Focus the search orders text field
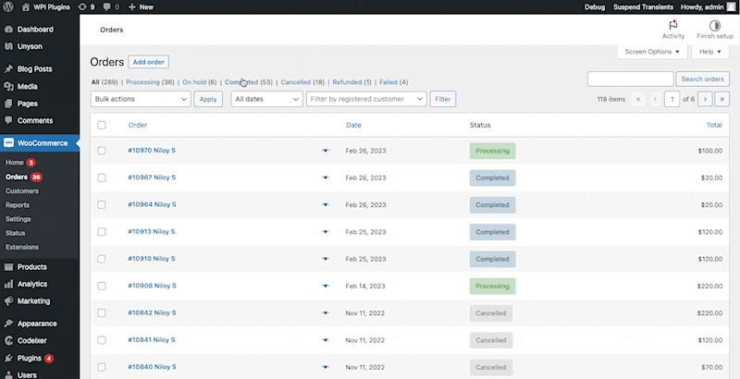The image size is (740, 379). tap(631, 79)
